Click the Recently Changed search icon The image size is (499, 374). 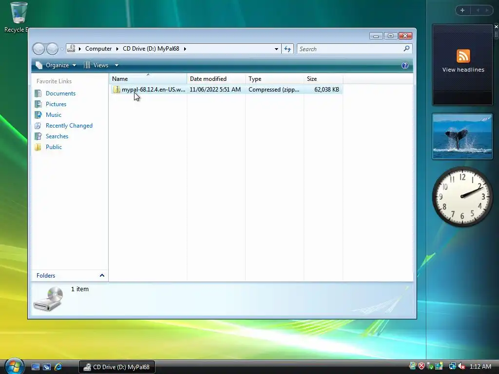[x=38, y=126]
